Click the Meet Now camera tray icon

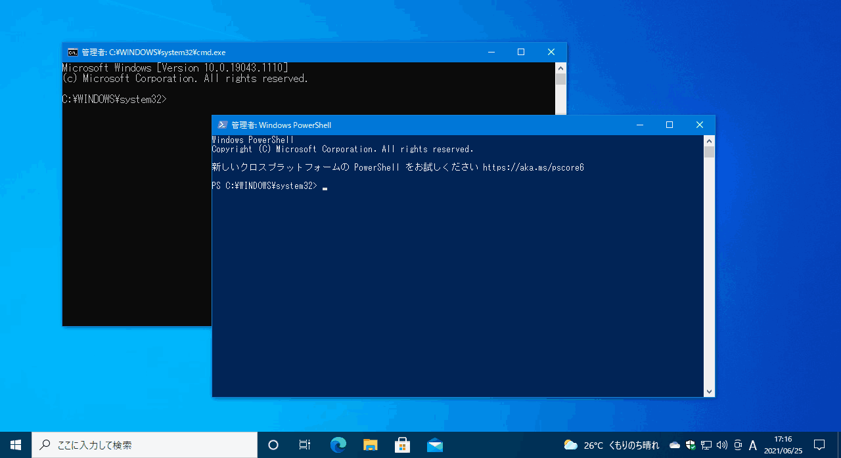click(738, 445)
